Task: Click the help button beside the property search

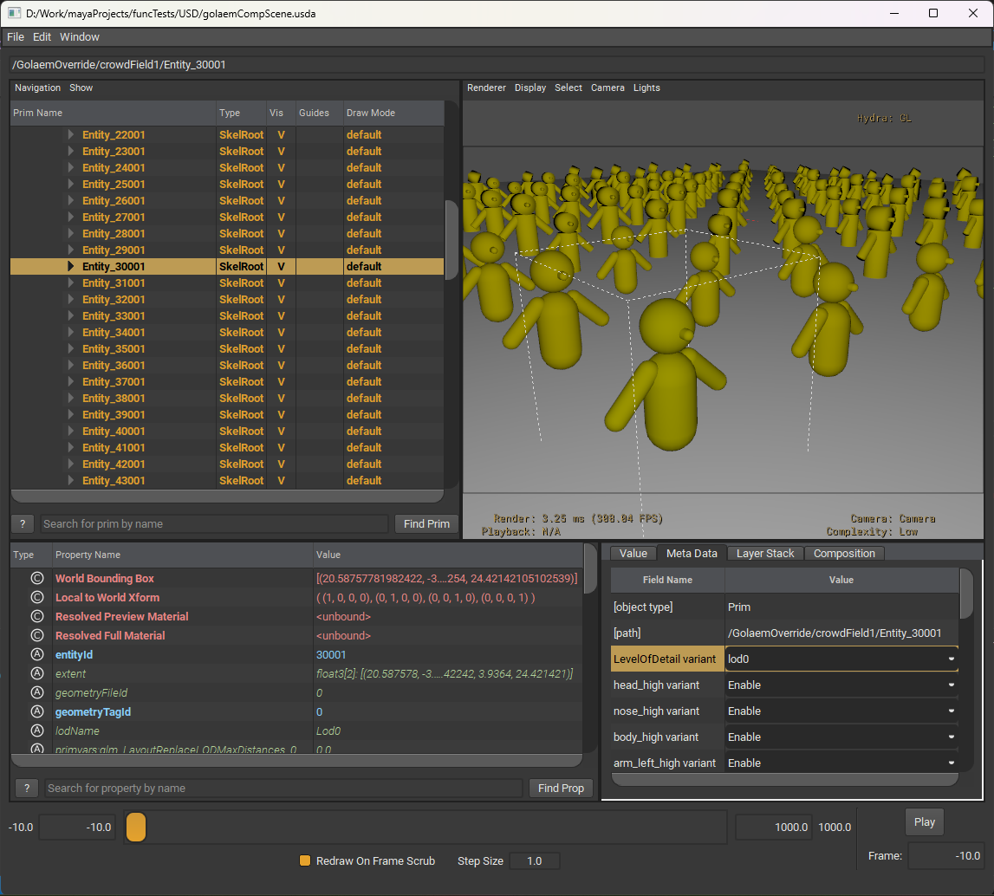Action: [27, 789]
